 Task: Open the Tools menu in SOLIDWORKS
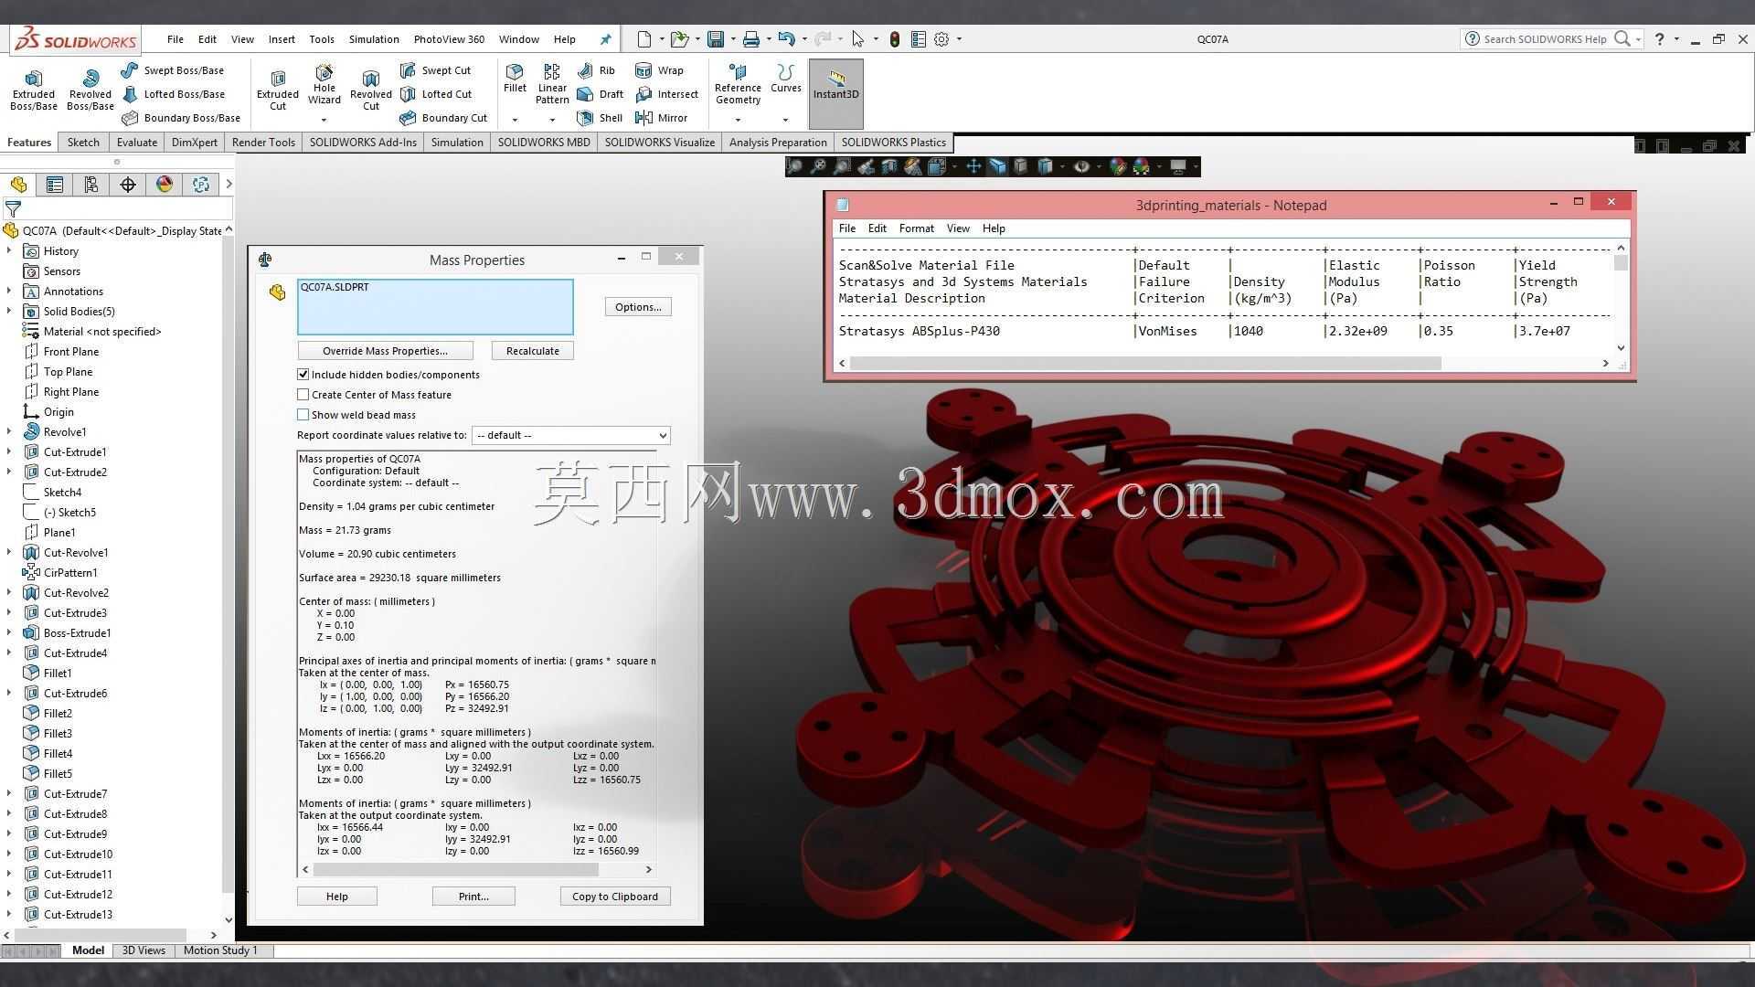pos(322,39)
